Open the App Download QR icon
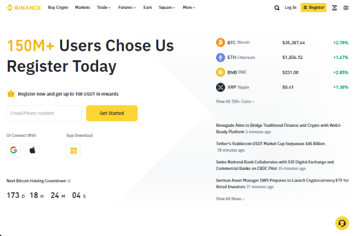This screenshot has width=355, height=236. (73, 150)
